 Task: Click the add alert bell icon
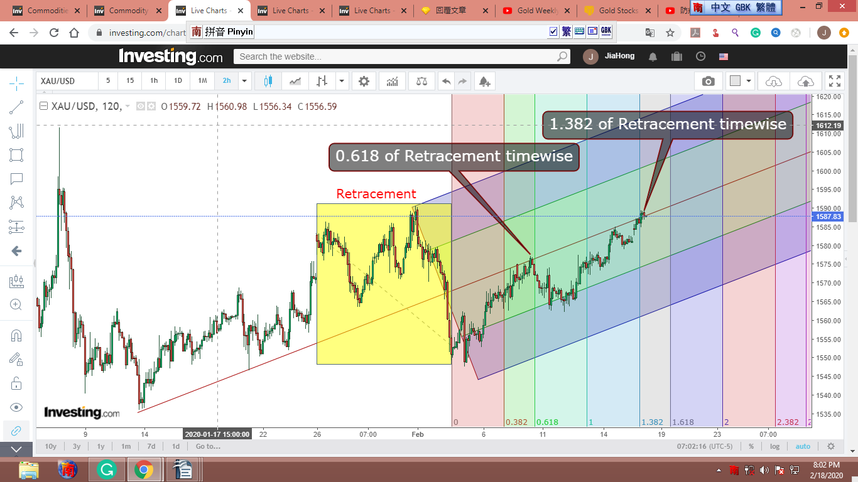coord(484,81)
